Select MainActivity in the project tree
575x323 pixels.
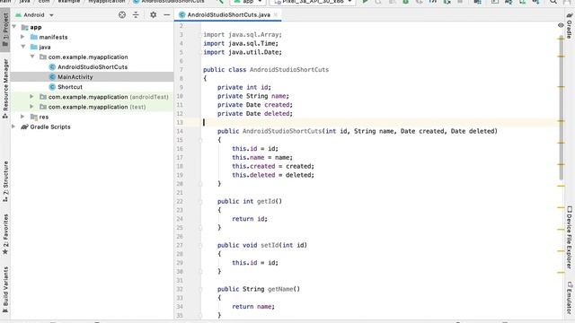(x=75, y=77)
